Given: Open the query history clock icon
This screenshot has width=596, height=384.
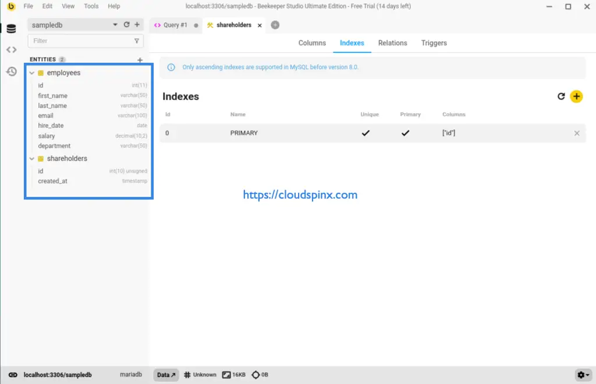Looking at the screenshot, I should pyautogui.click(x=12, y=71).
